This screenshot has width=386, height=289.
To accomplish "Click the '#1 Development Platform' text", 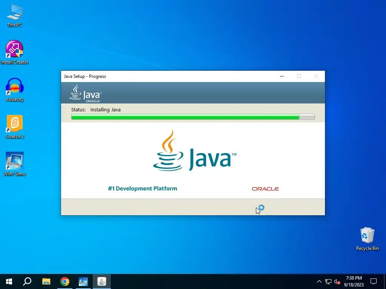I will (x=142, y=189).
